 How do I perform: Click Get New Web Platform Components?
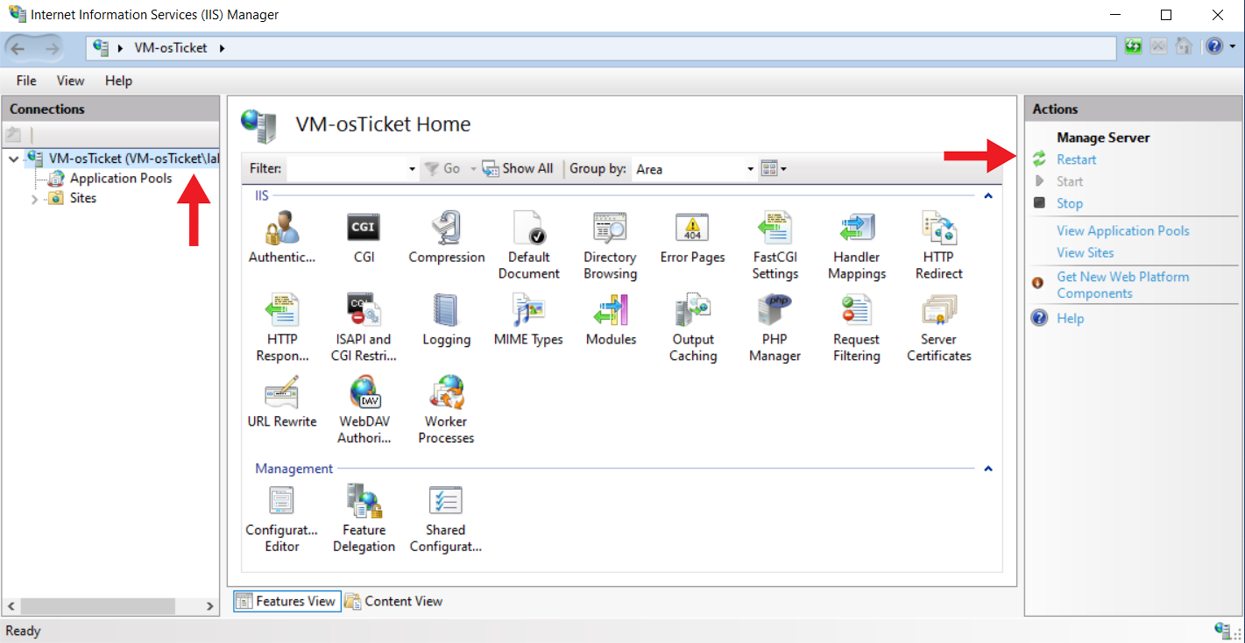pos(1123,285)
